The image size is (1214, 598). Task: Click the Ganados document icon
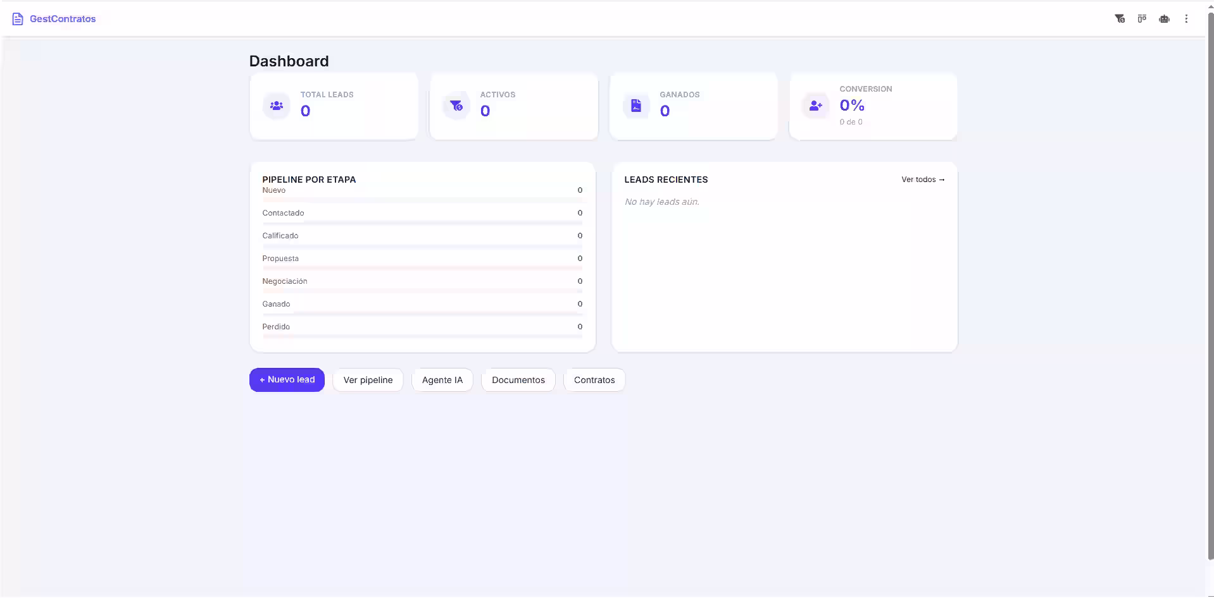[636, 106]
